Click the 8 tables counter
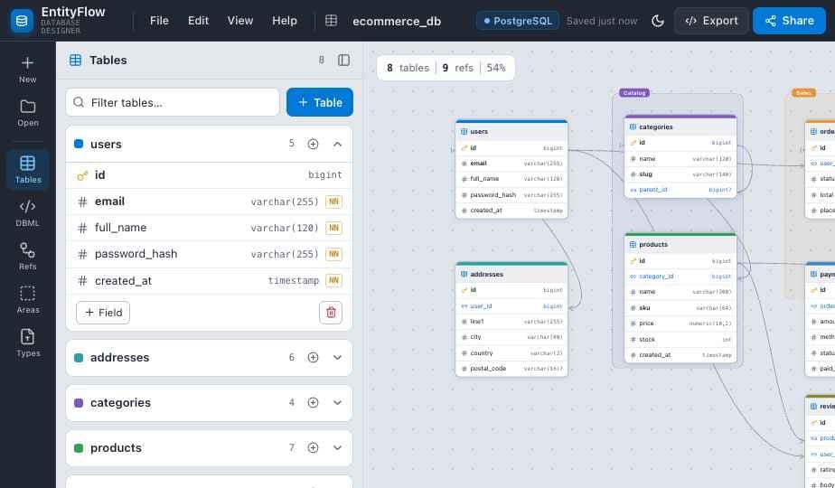 [x=408, y=68]
